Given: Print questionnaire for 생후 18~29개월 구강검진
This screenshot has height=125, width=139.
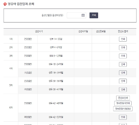Looking at the screenshot, I should click(123, 73).
